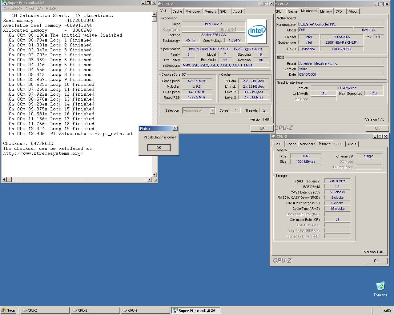The width and height of the screenshot is (394, 315).
Task: Open the Cache tab in the front CPU-Z window
Action: tap(177, 11)
